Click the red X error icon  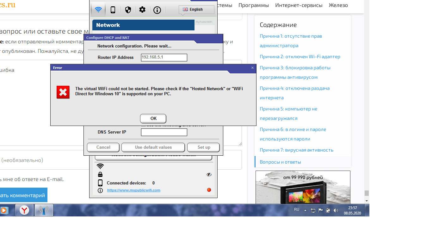click(63, 92)
